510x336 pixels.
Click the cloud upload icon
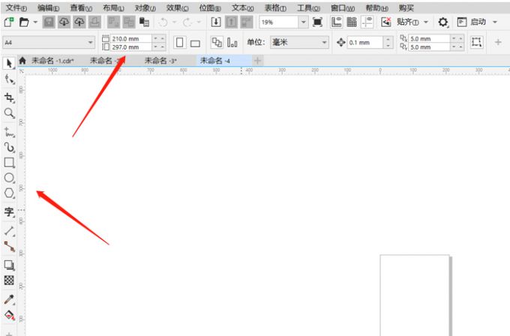pos(79,22)
